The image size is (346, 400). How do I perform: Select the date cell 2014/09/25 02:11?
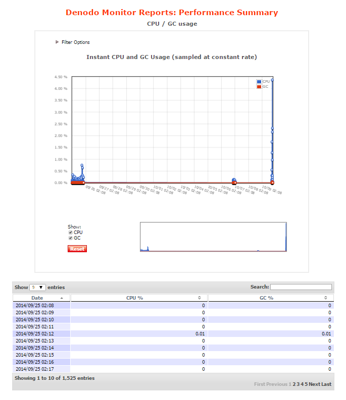tap(41, 326)
